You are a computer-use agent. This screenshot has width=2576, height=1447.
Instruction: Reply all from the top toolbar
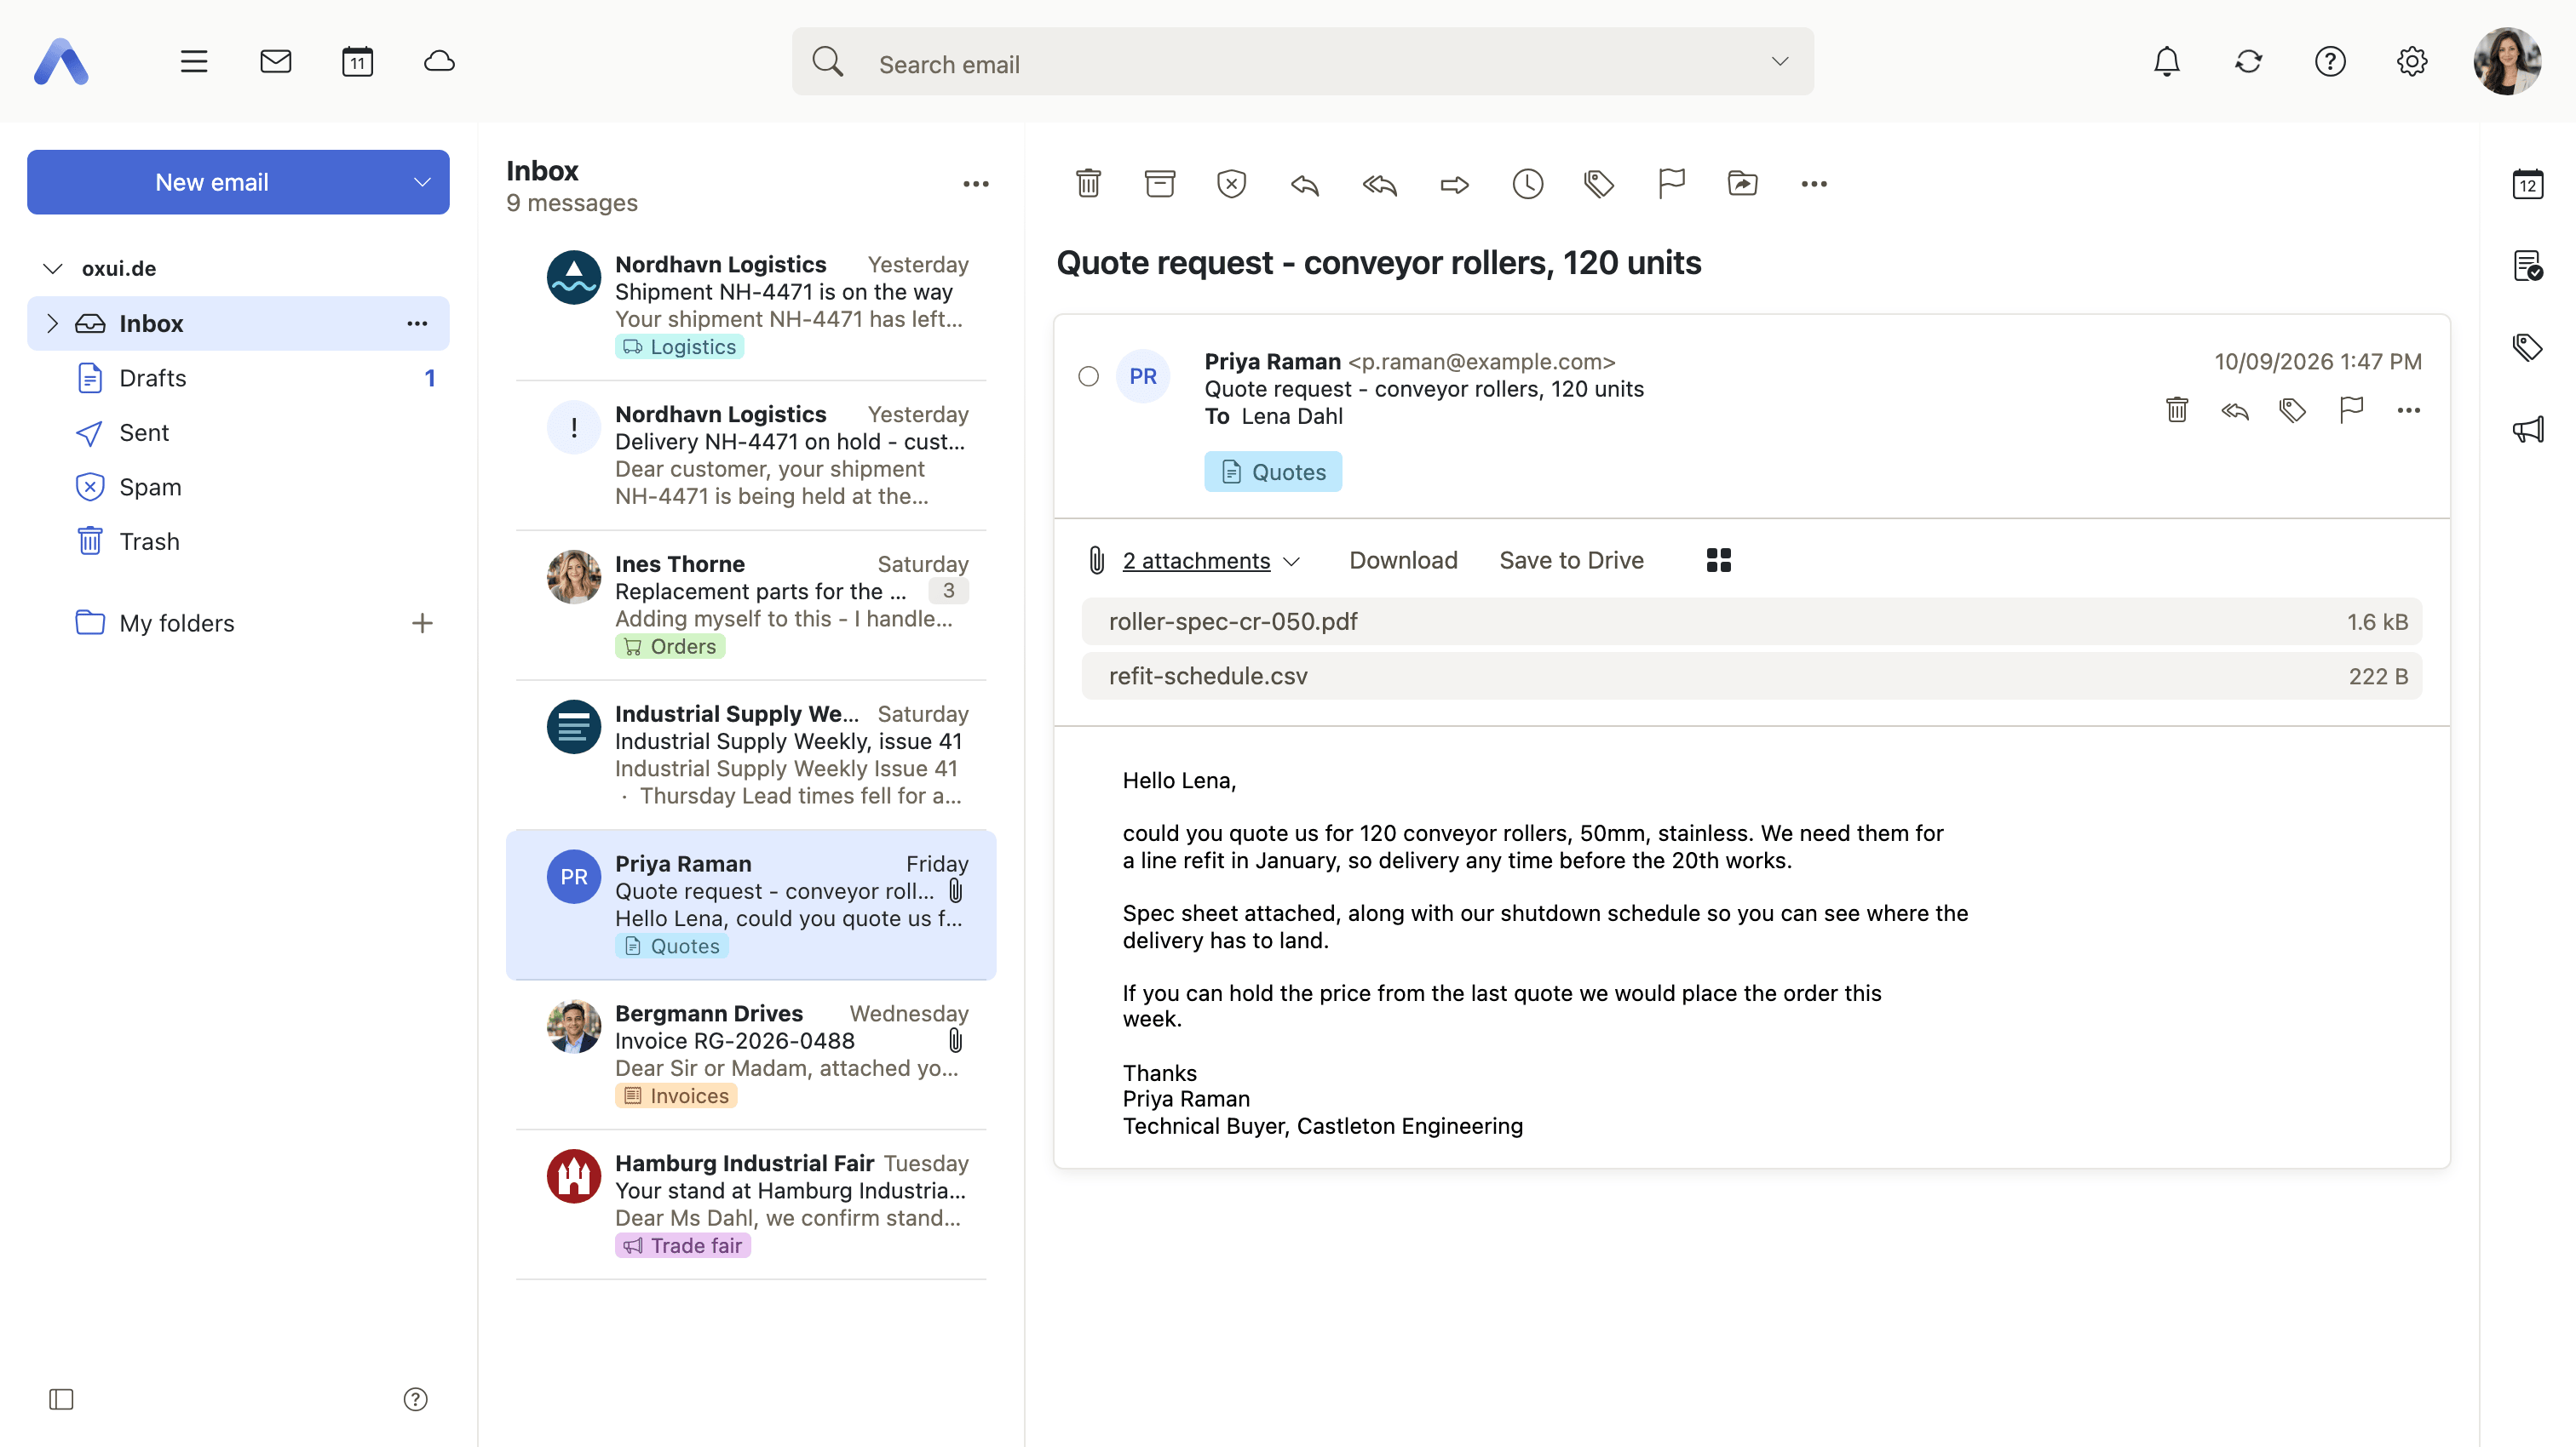pyautogui.click(x=1379, y=184)
